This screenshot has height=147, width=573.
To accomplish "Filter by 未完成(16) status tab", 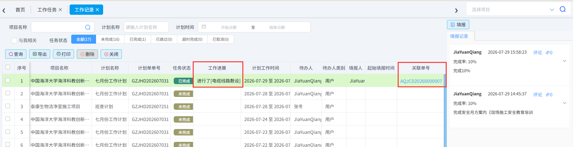I will coord(110,39).
